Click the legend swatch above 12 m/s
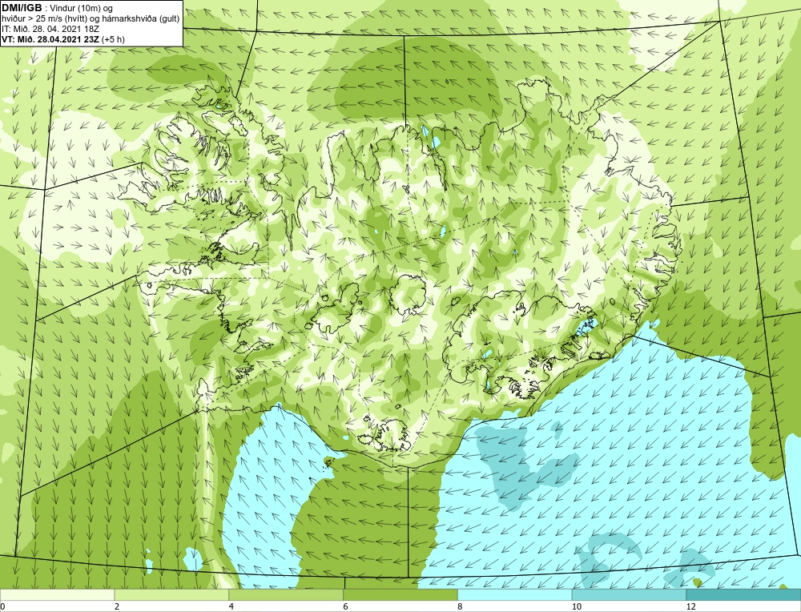 (744, 594)
